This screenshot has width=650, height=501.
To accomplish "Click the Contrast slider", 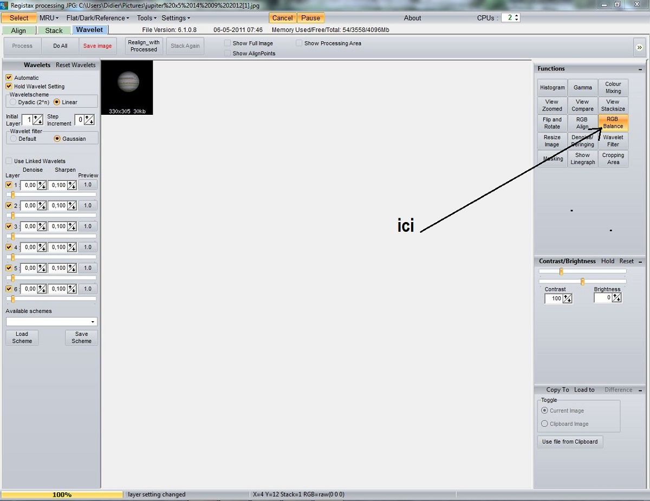I will pyautogui.click(x=582, y=271).
